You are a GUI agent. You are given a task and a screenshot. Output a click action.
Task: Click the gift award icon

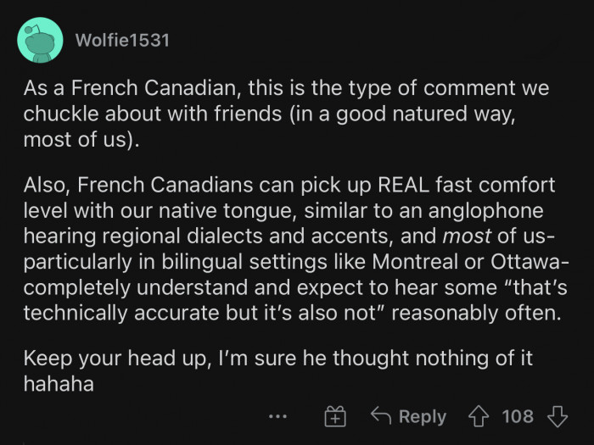[336, 416]
